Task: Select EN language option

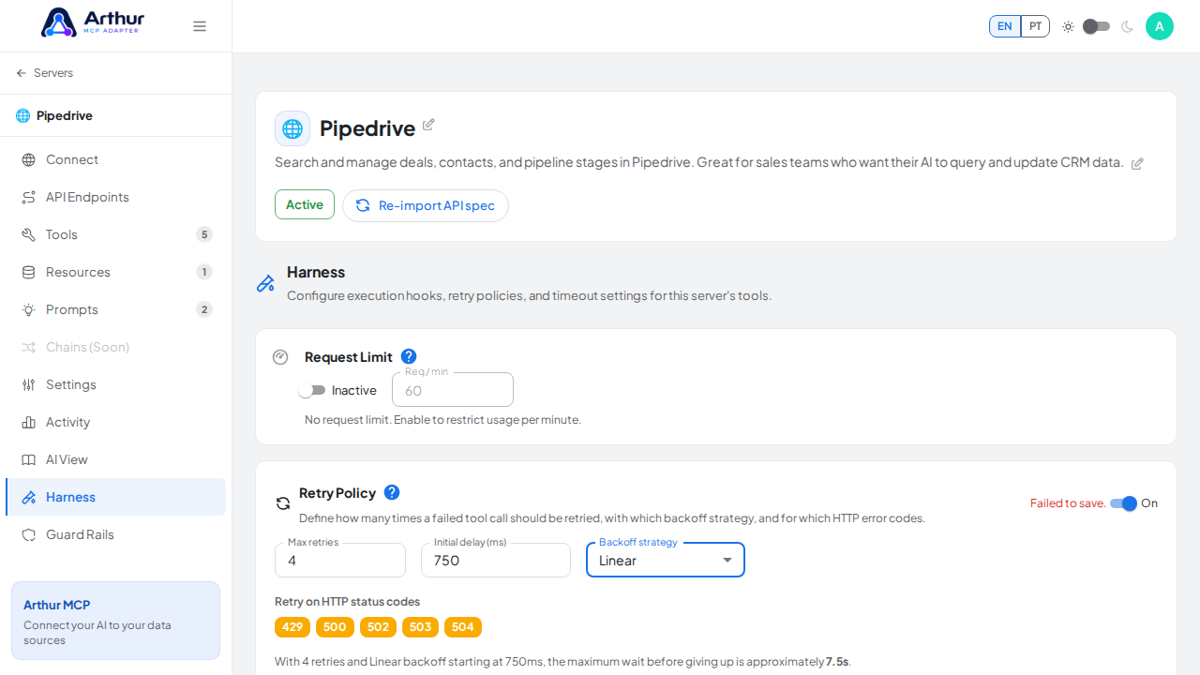Action: (1005, 26)
